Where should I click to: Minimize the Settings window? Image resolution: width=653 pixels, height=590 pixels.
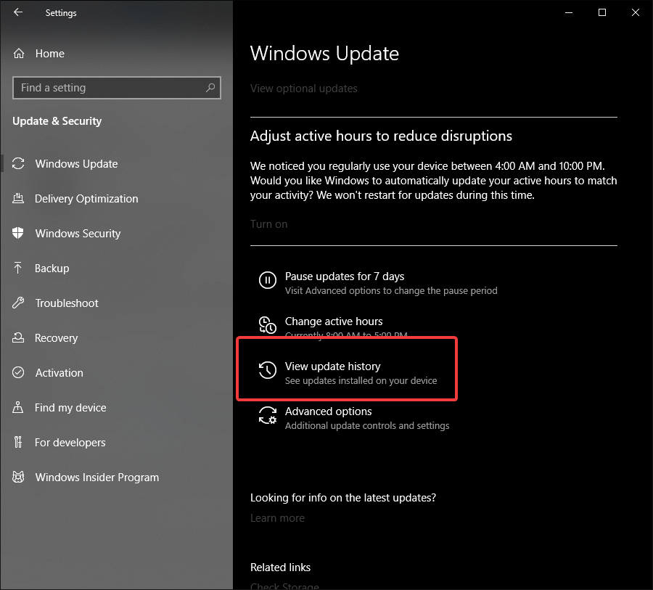coord(568,12)
